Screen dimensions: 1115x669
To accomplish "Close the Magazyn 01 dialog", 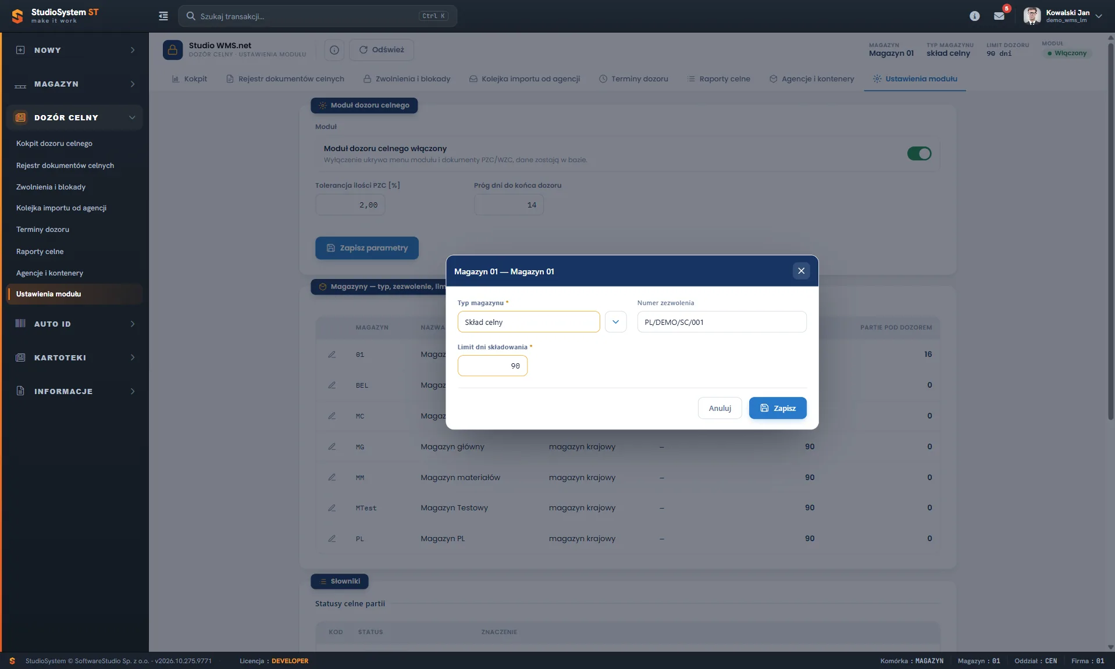I will pyautogui.click(x=801, y=271).
